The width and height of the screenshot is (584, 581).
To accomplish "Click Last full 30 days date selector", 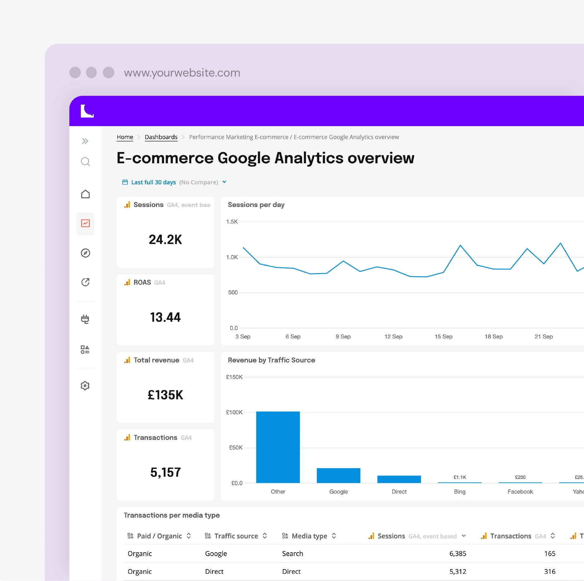I will click(x=153, y=182).
